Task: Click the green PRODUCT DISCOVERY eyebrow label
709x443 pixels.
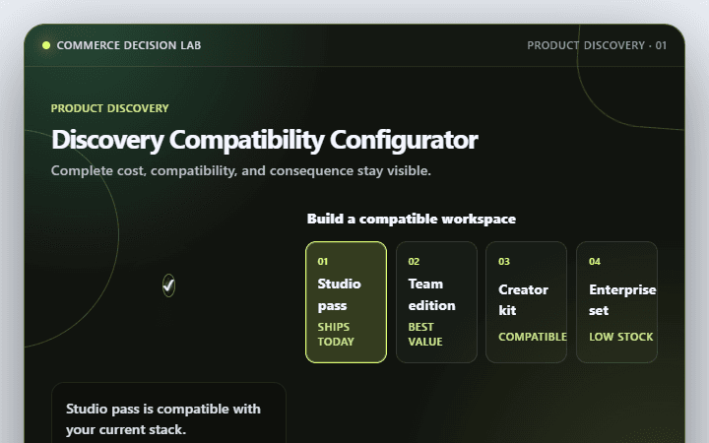Action: click(x=110, y=108)
